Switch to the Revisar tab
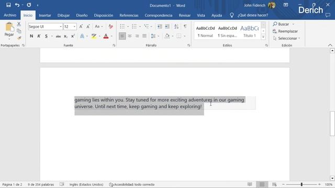The height and width of the screenshot is (188, 335). (185, 15)
